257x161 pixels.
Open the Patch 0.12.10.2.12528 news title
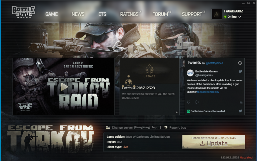point(138,88)
